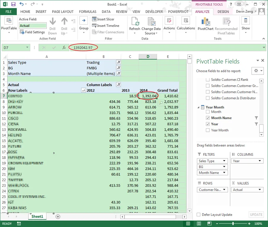Open the Column Labels filter dropdown
This screenshot has width=268, height=227.
click(x=118, y=85)
